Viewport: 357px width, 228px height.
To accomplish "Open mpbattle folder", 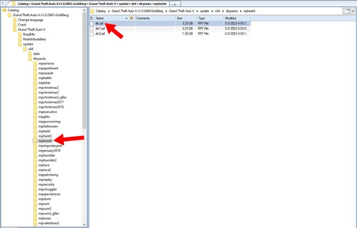I will click(x=45, y=78).
